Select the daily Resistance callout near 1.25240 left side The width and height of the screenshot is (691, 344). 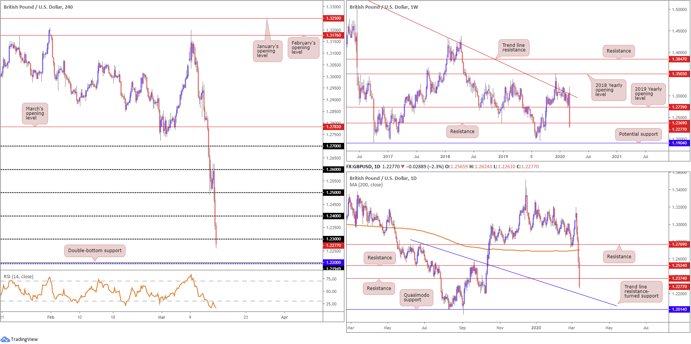click(380, 258)
